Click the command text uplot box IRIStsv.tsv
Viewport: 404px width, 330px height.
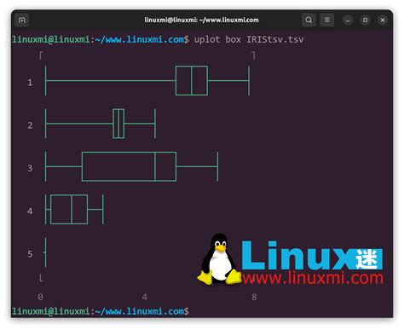coord(249,39)
